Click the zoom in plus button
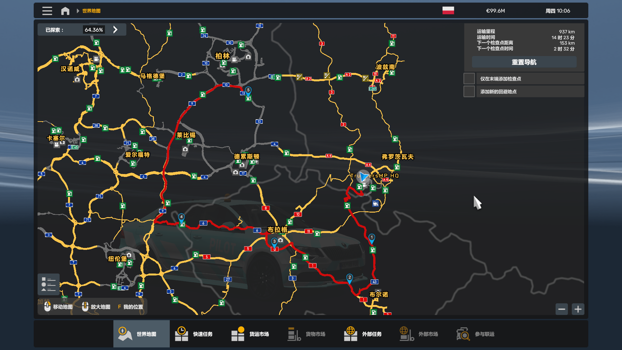 click(x=578, y=309)
